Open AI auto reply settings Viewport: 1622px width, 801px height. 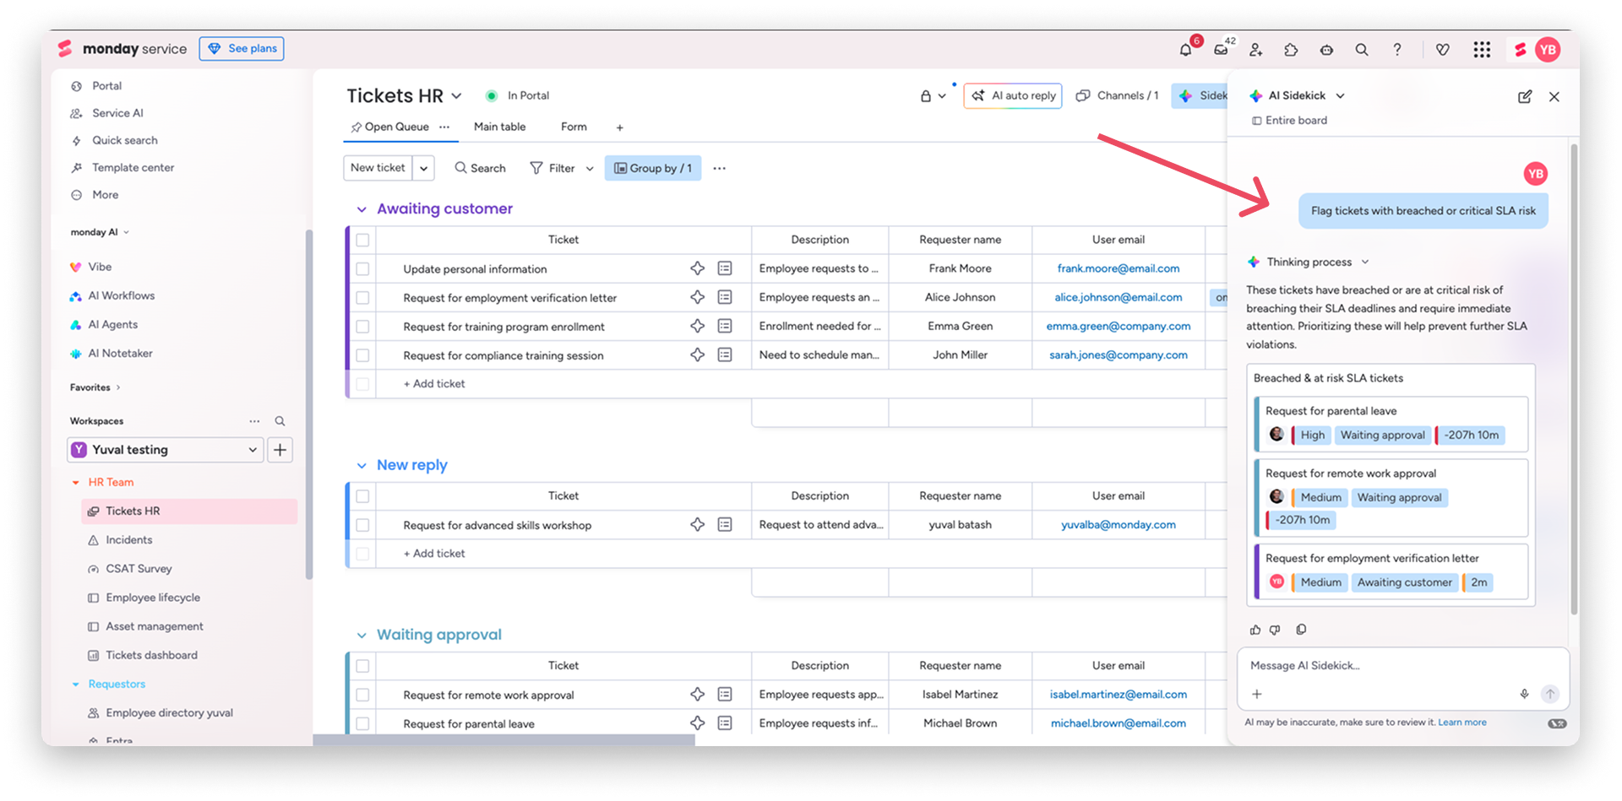tap(1013, 96)
